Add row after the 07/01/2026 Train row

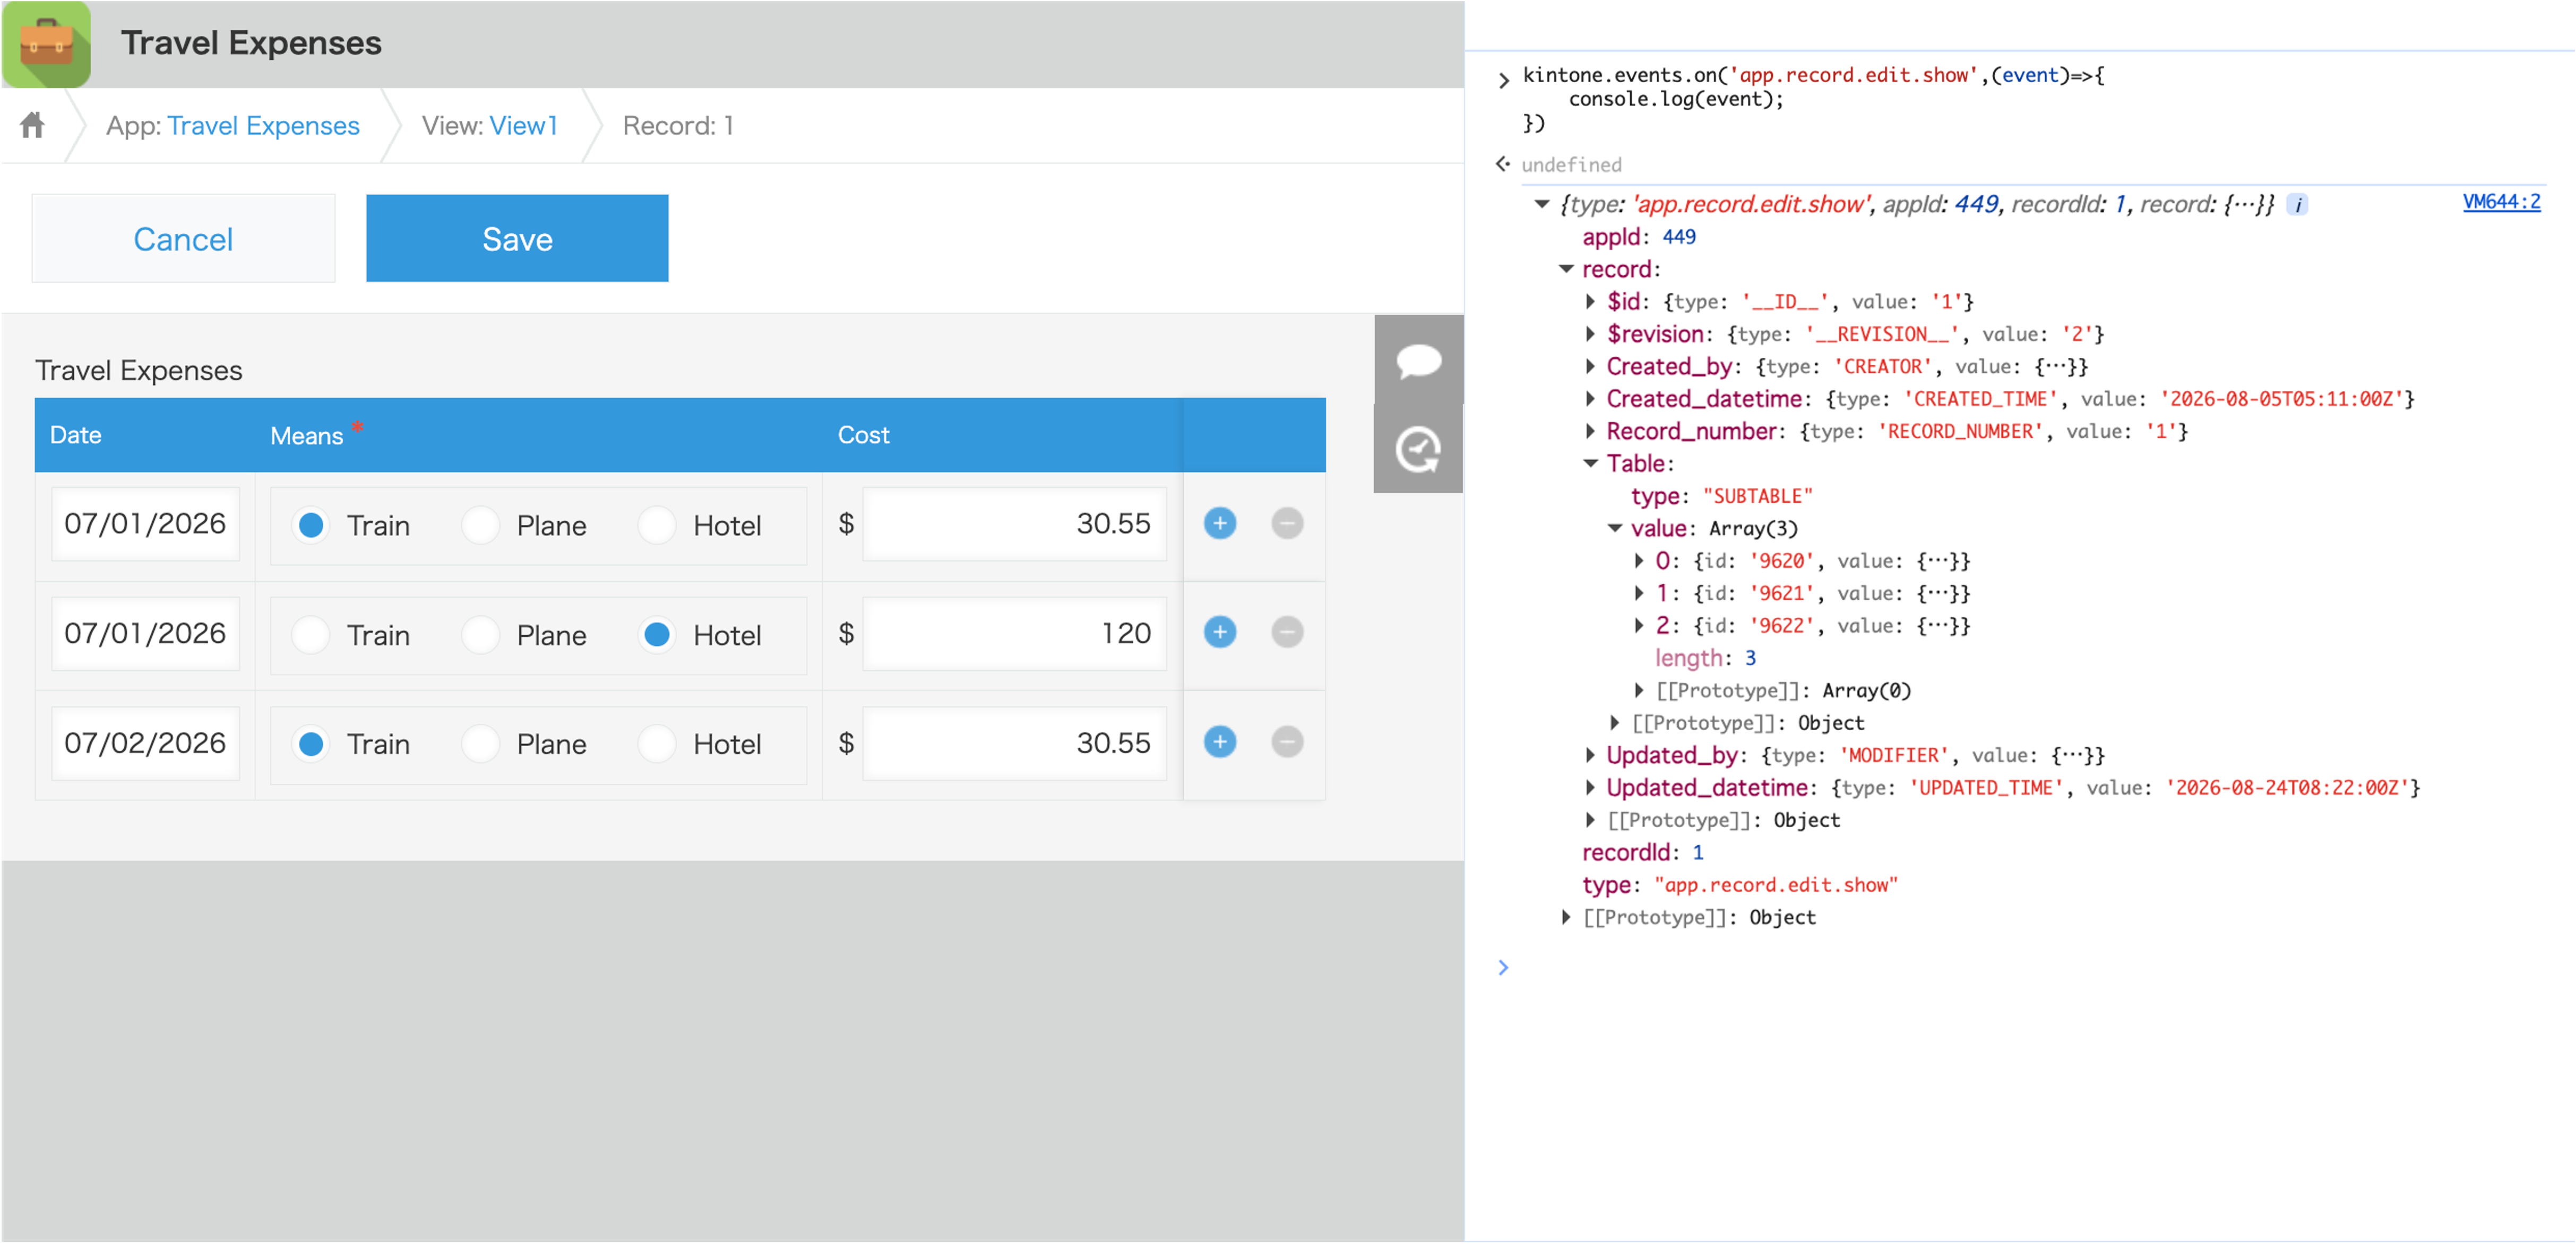(1219, 523)
